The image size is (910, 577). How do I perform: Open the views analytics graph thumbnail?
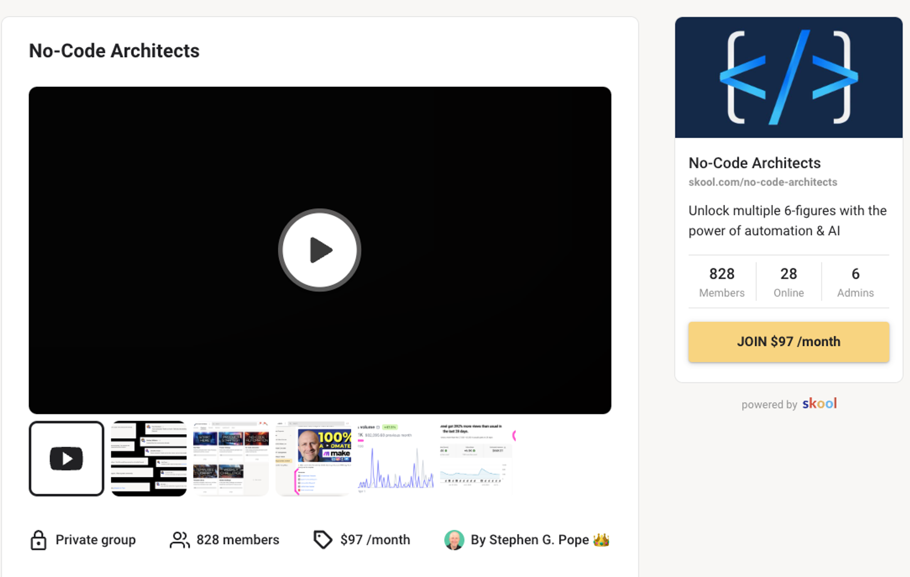tap(476, 458)
